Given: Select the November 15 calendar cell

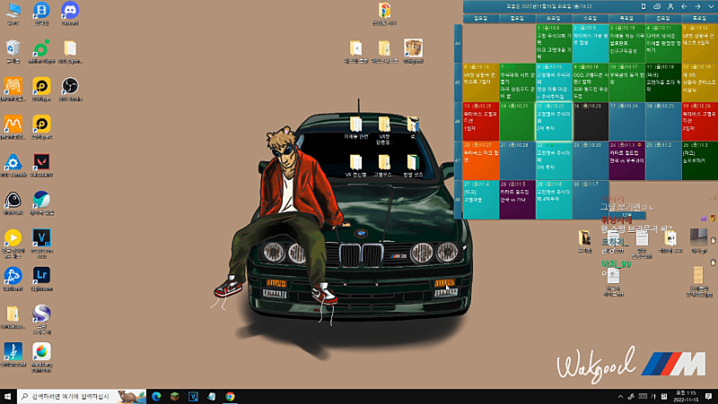Looking at the screenshot, I should [x=554, y=121].
